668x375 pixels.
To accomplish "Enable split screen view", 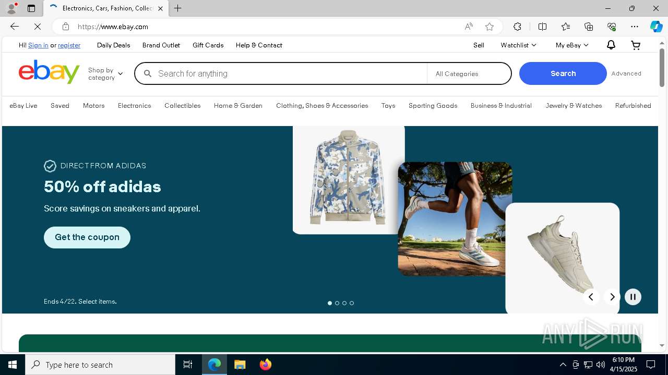I will click(x=542, y=27).
